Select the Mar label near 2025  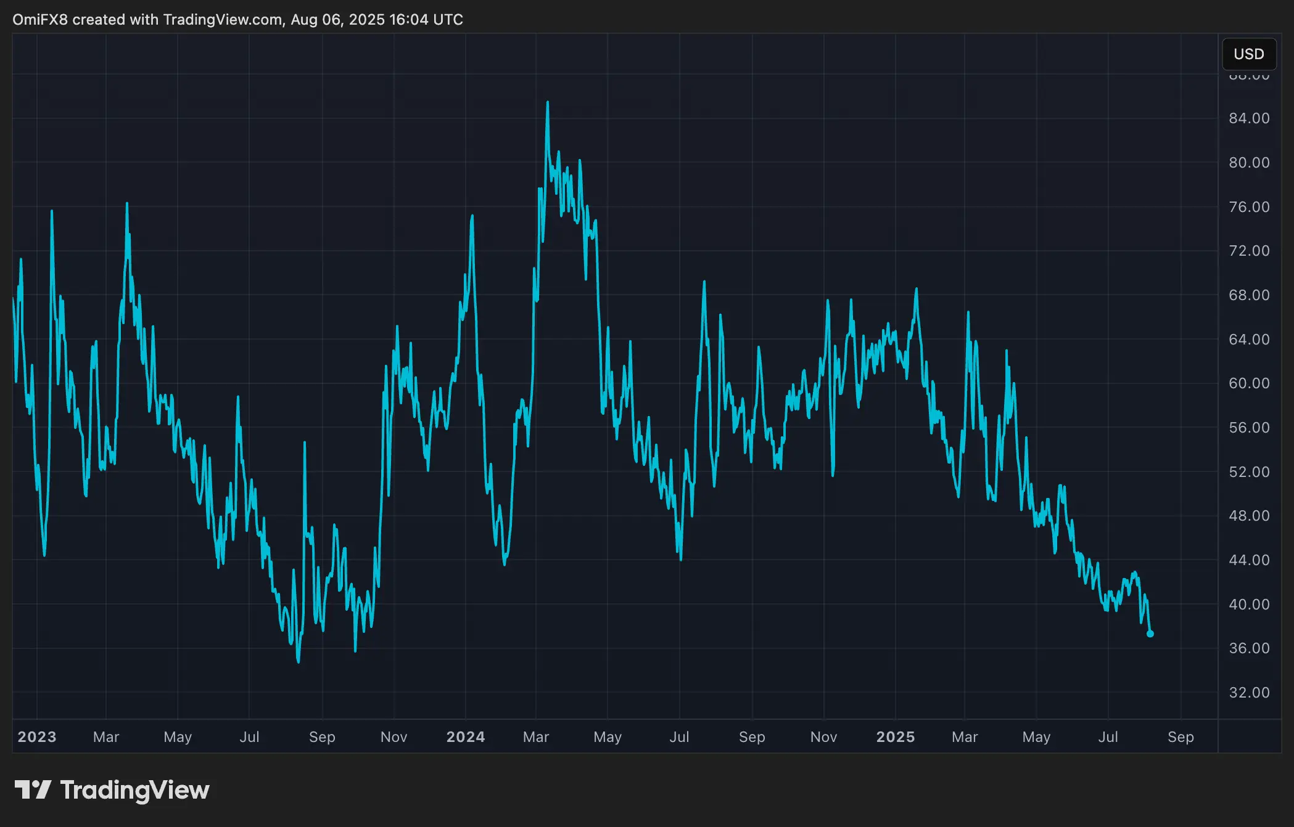965,737
